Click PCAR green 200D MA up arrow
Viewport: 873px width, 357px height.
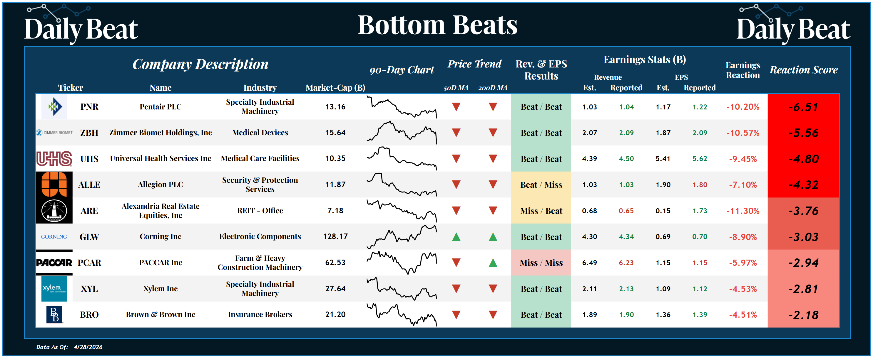493,263
